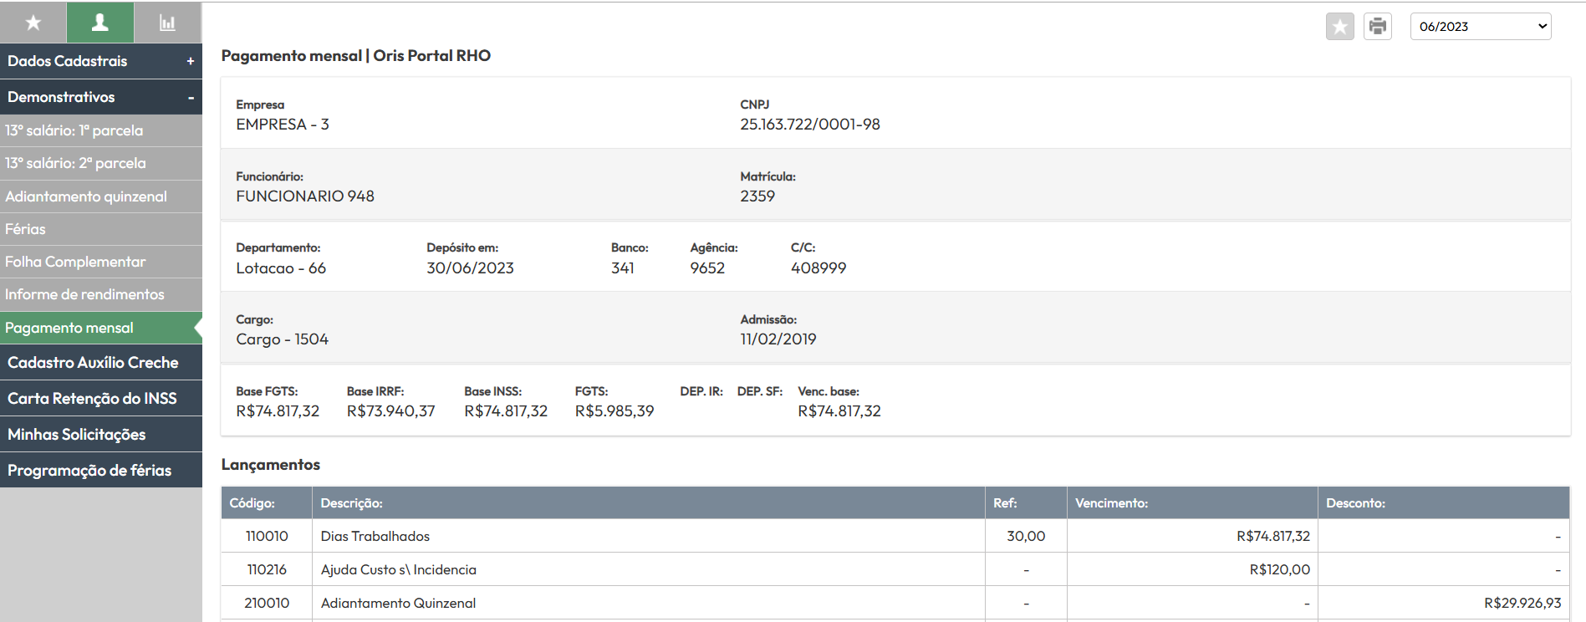Click the FGTS value R$5.985,39

615,411
